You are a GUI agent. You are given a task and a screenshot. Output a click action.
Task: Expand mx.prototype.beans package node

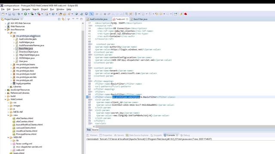11,65
